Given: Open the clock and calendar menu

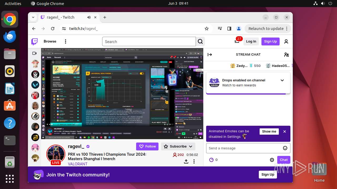Looking at the screenshot, I should 178,3.
